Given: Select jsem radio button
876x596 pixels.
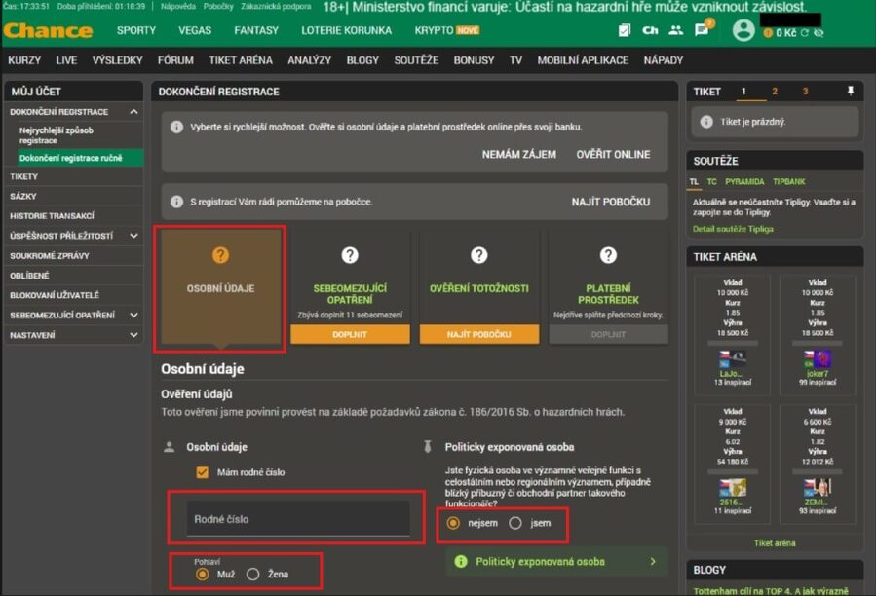Looking at the screenshot, I should click(x=515, y=523).
